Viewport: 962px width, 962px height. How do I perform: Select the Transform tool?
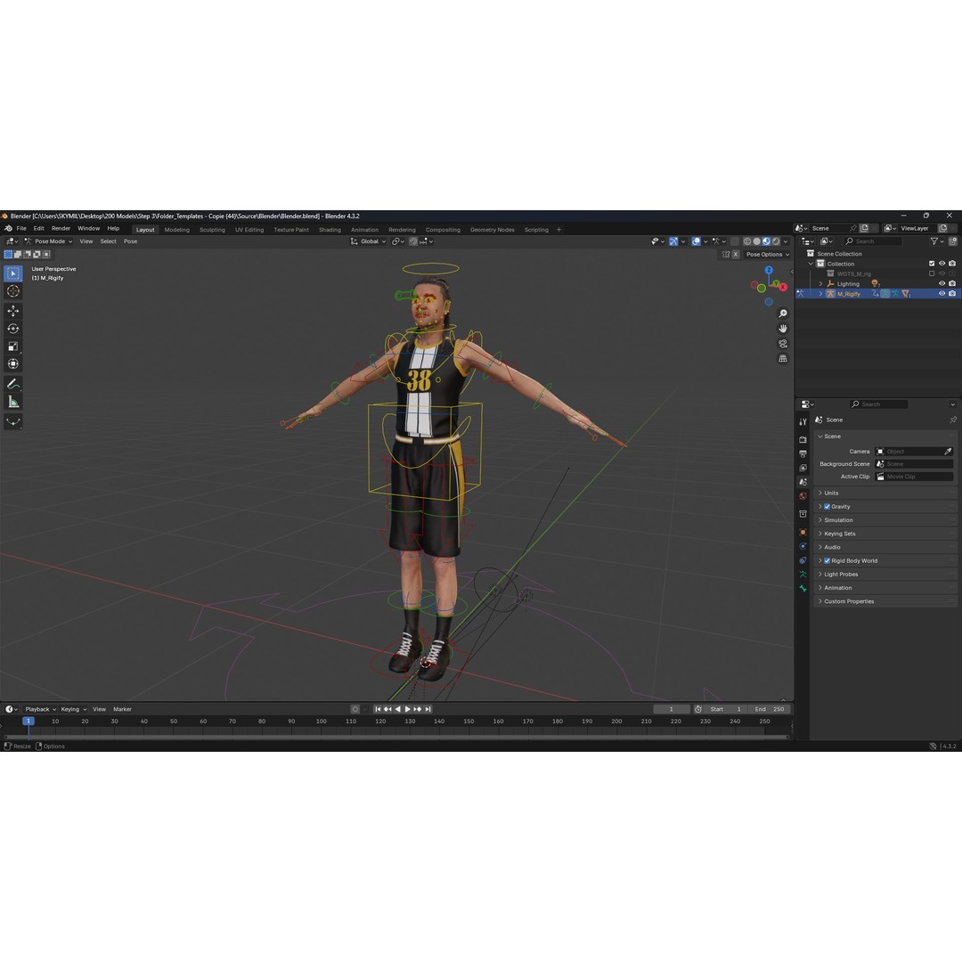tap(12, 363)
